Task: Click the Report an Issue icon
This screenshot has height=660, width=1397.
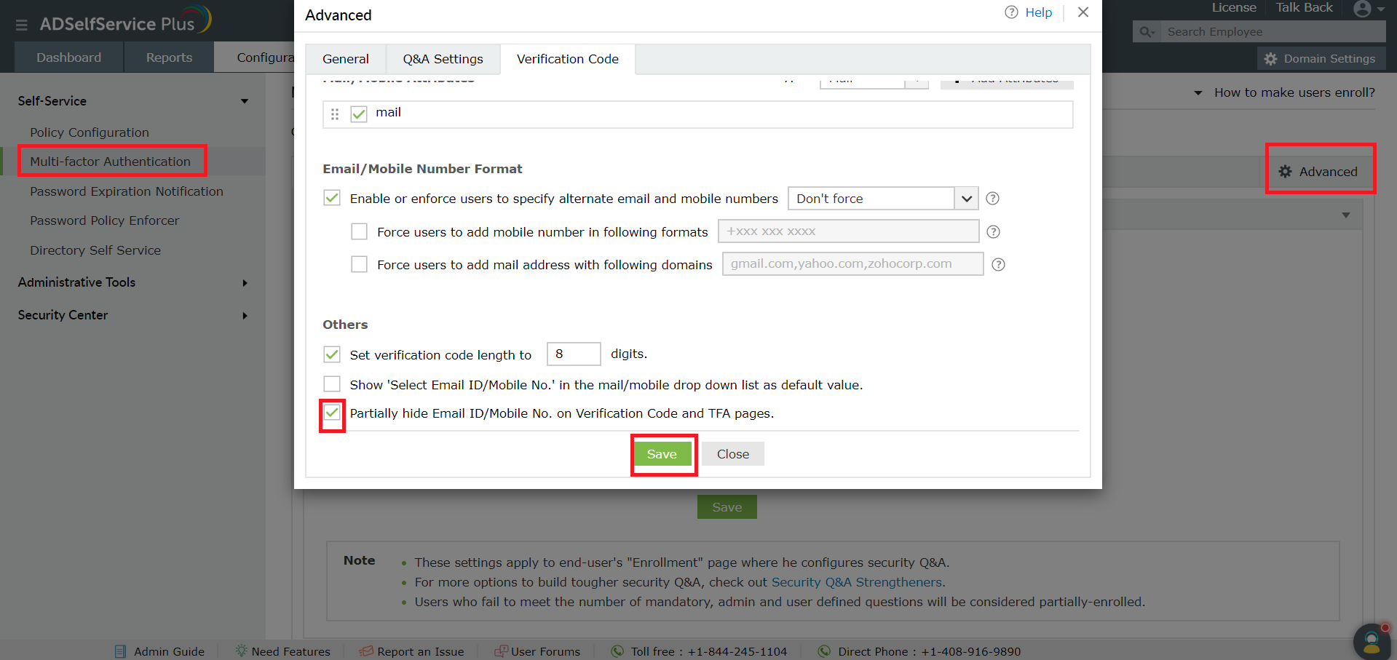Action: (x=366, y=651)
